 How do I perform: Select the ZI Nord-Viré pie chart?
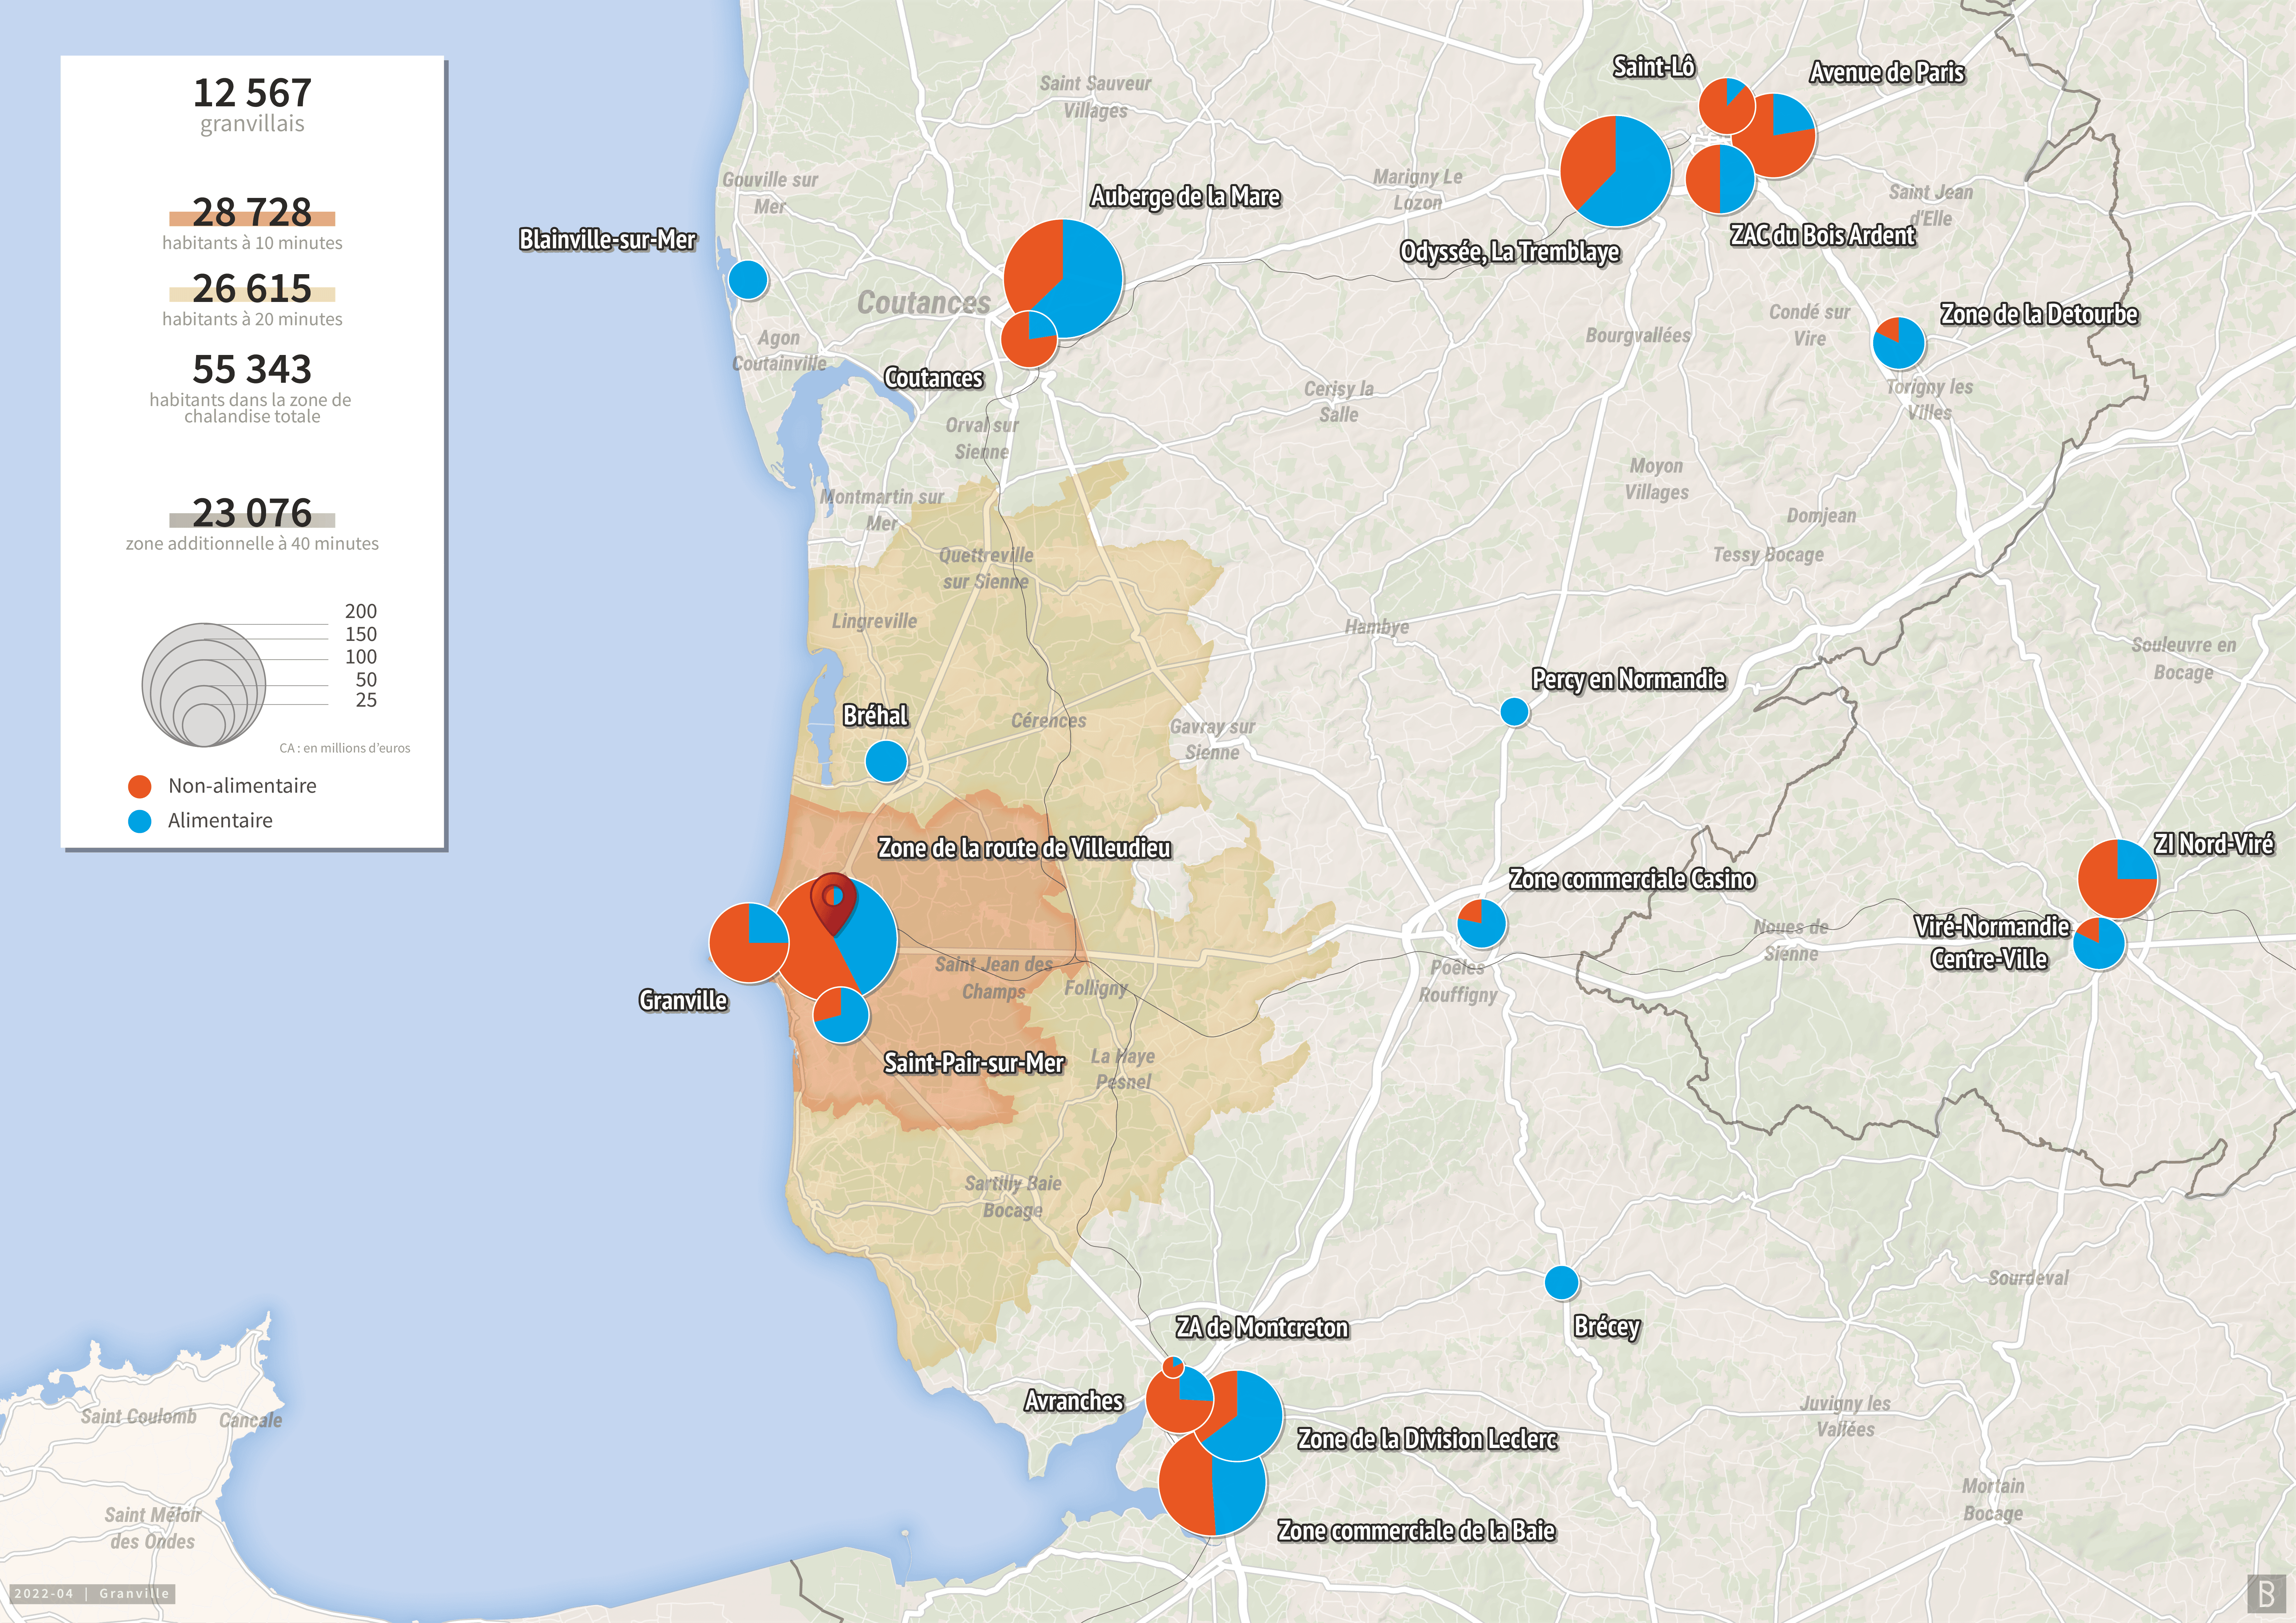coord(2117,879)
